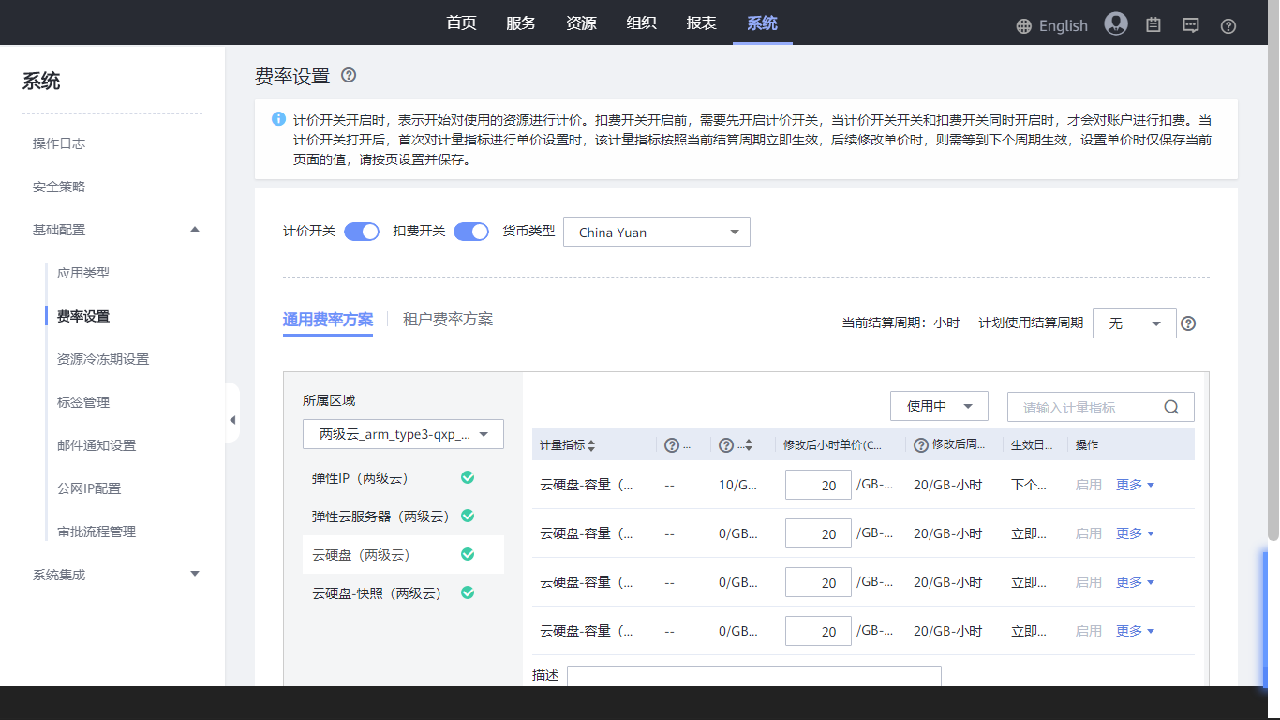1280x720 pixels.
Task: Toggle the 扣费开关 switch
Action: (471, 232)
